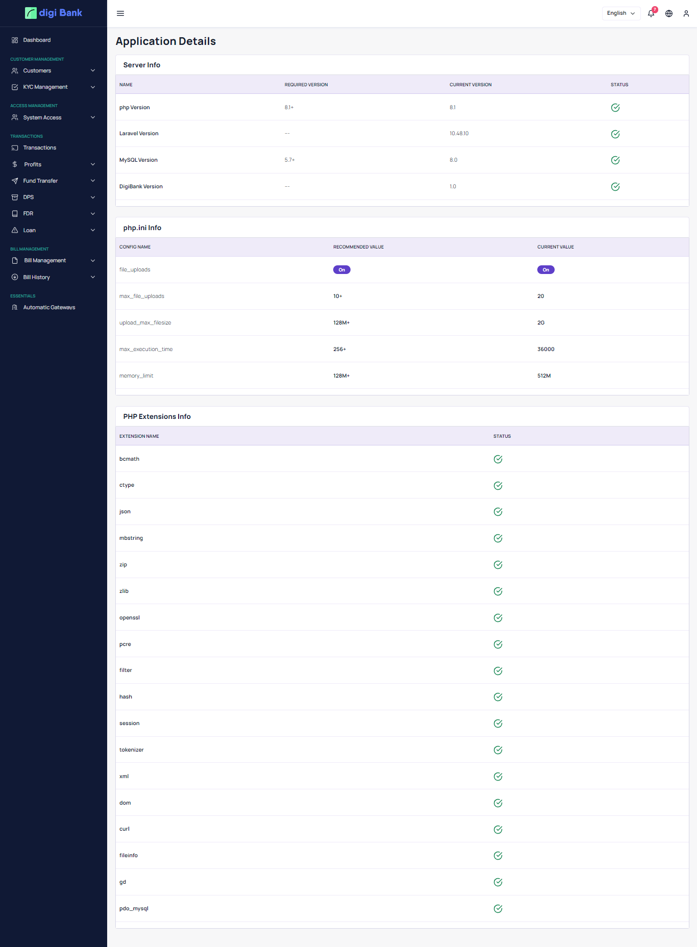Click the file_uploads current value On badge
697x947 pixels.
click(x=545, y=270)
